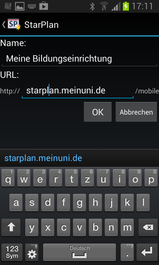Tap the battery charging status icon
This screenshot has width=159, height=265.
click(126, 6)
